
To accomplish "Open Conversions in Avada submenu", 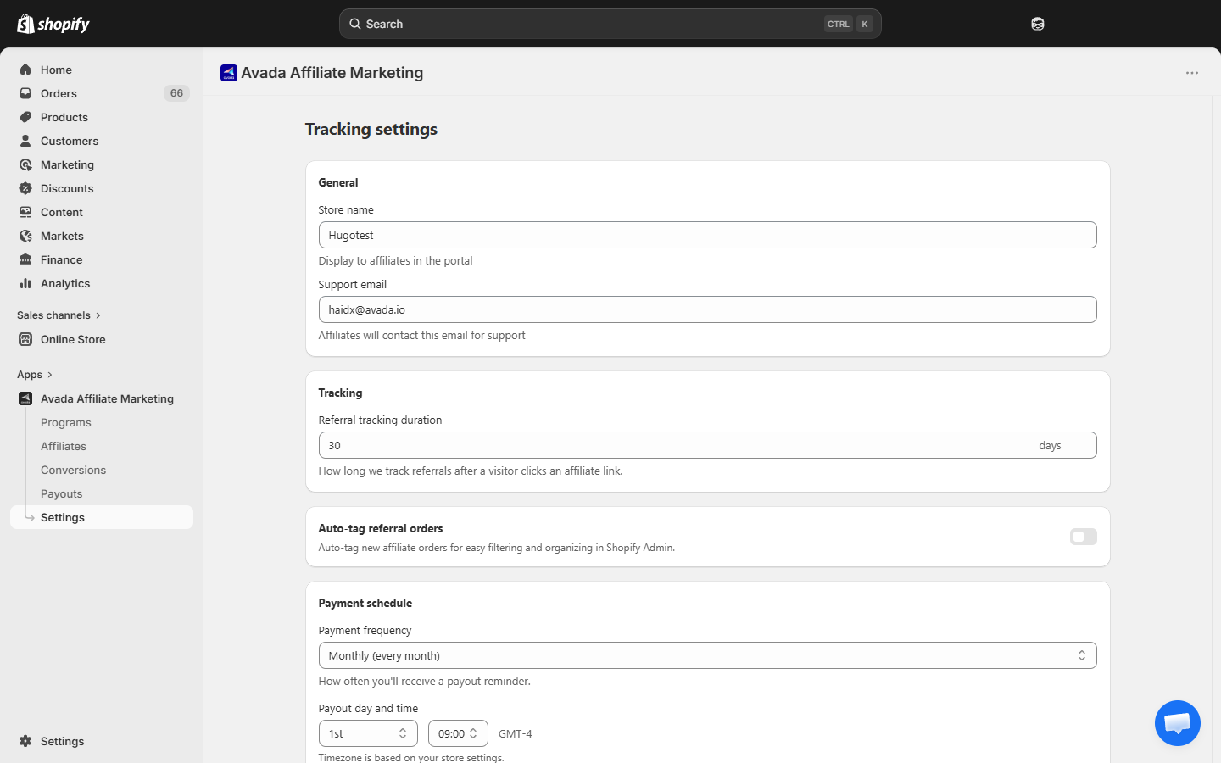I will [74, 470].
